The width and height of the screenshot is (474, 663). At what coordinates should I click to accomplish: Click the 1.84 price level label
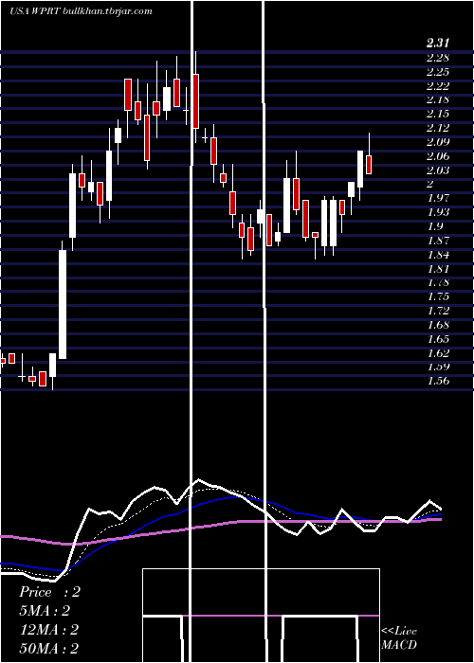pos(438,254)
